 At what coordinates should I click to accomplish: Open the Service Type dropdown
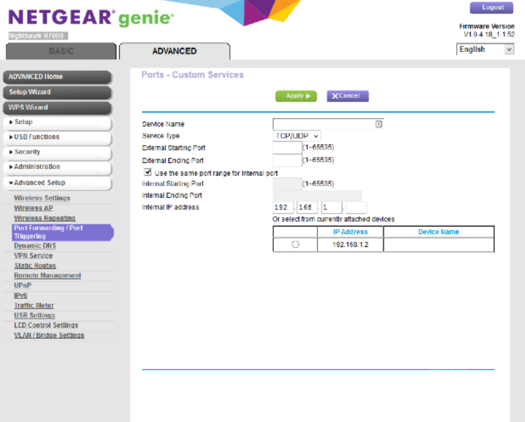click(x=296, y=136)
